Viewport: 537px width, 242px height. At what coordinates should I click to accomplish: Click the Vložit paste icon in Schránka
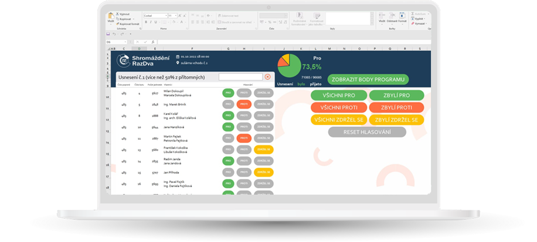(x=110, y=17)
